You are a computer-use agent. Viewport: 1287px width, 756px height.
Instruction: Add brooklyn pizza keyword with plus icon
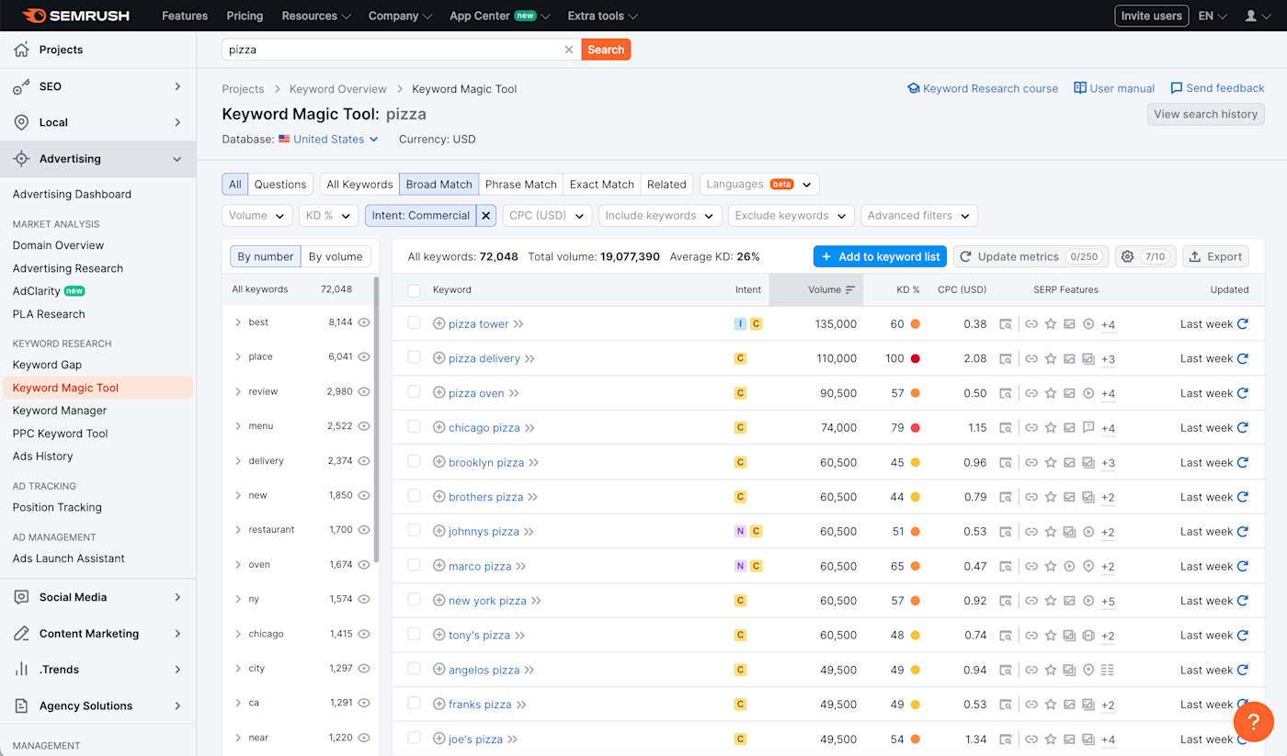438,462
